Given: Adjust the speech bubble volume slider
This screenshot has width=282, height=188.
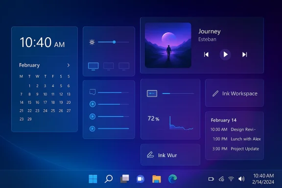Looking at the screenshot, I should tap(114, 93).
